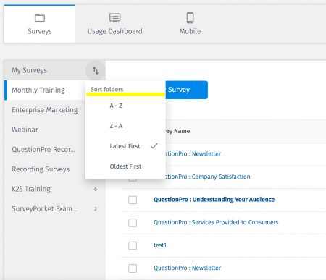Click the blue Survey button
The width and height of the screenshot is (326, 280).
pyautogui.click(x=186, y=90)
